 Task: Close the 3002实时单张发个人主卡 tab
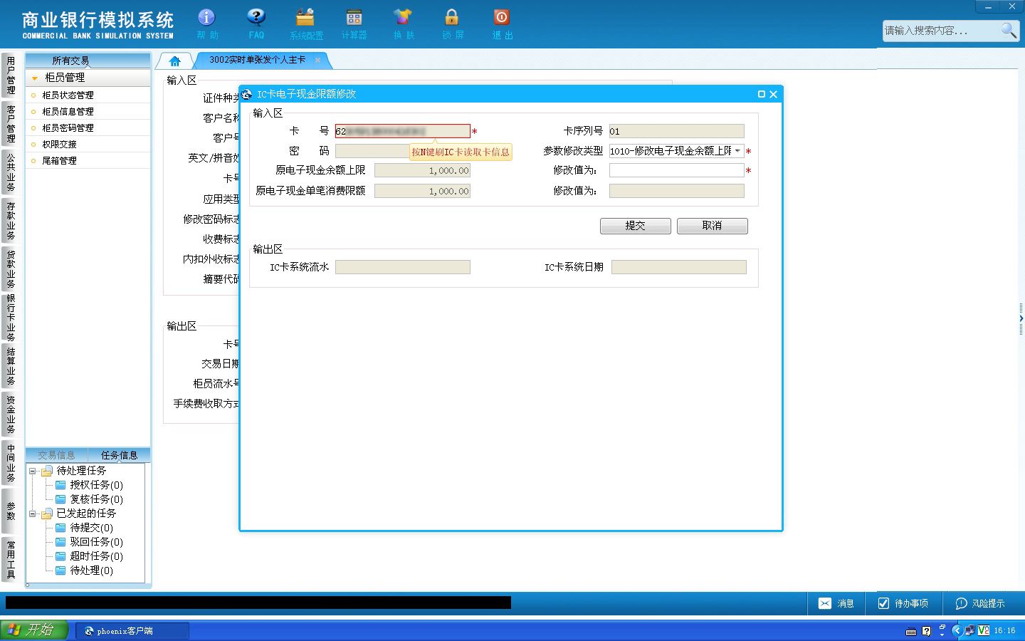[317, 60]
